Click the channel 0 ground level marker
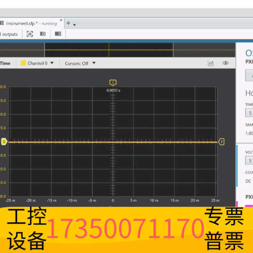Image resolution: width=253 pixels, height=253 pixels. pyautogui.click(x=4, y=142)
